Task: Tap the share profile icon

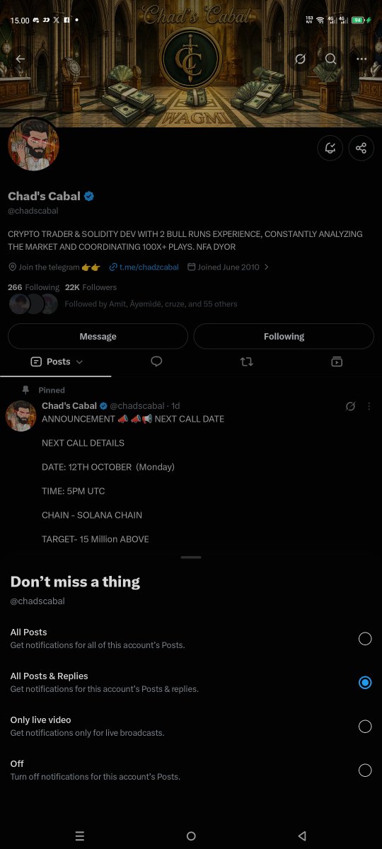Action: coord(361,148)
